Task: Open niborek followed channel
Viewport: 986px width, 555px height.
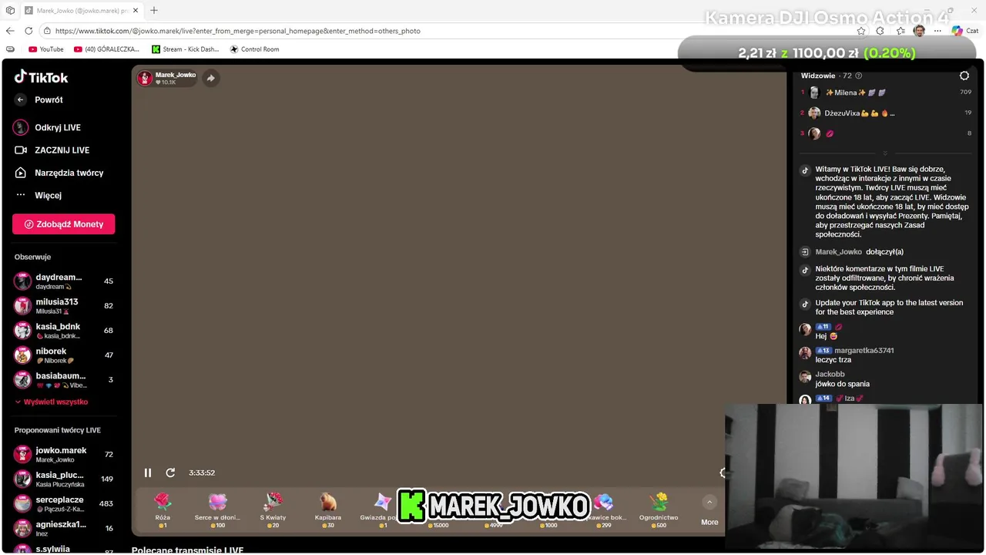Action: click(63, 355)
